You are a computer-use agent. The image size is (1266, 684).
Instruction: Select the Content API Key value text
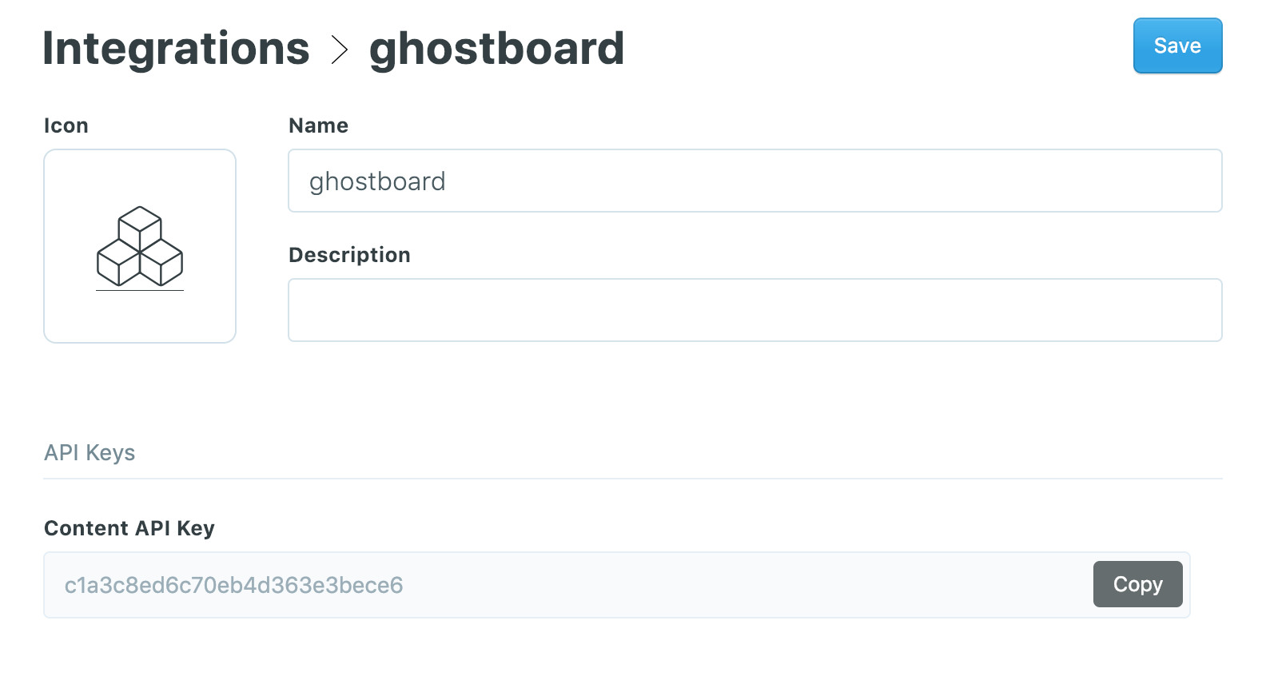[233, 585]
